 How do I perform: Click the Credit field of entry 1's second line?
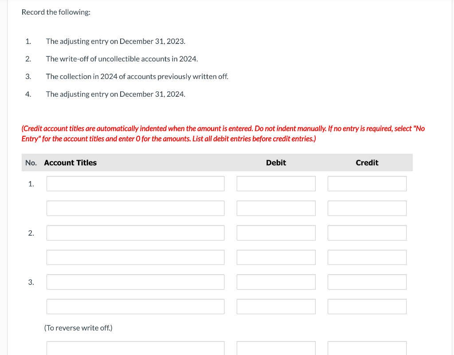pyautogui.click(x=367, y=208)
